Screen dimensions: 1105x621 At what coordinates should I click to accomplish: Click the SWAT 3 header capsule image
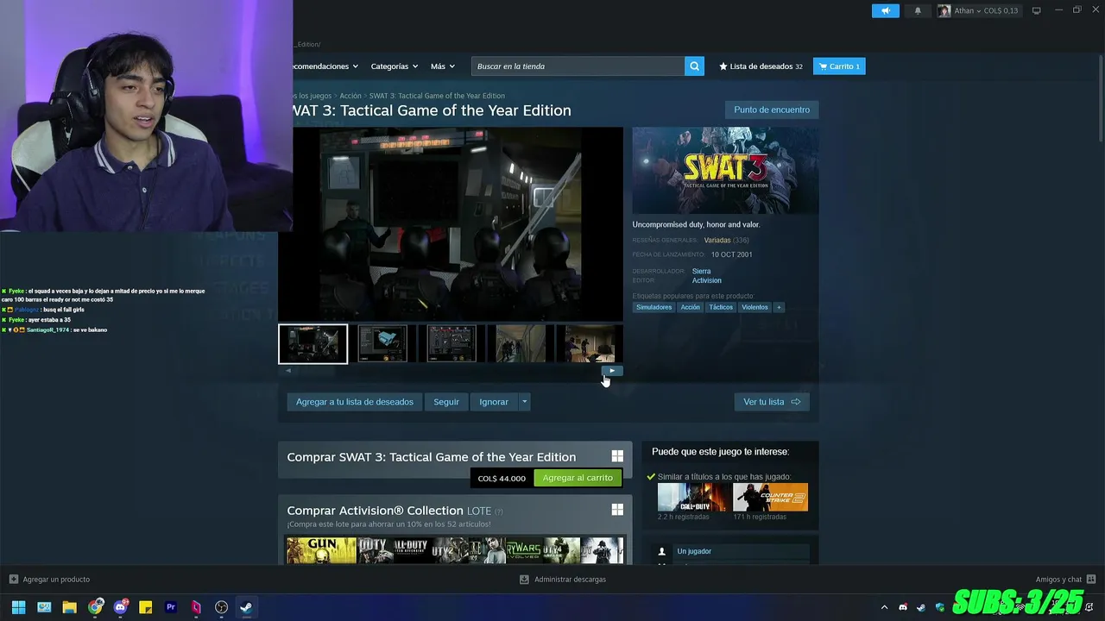pyautogui.click(x=725, y=170)
